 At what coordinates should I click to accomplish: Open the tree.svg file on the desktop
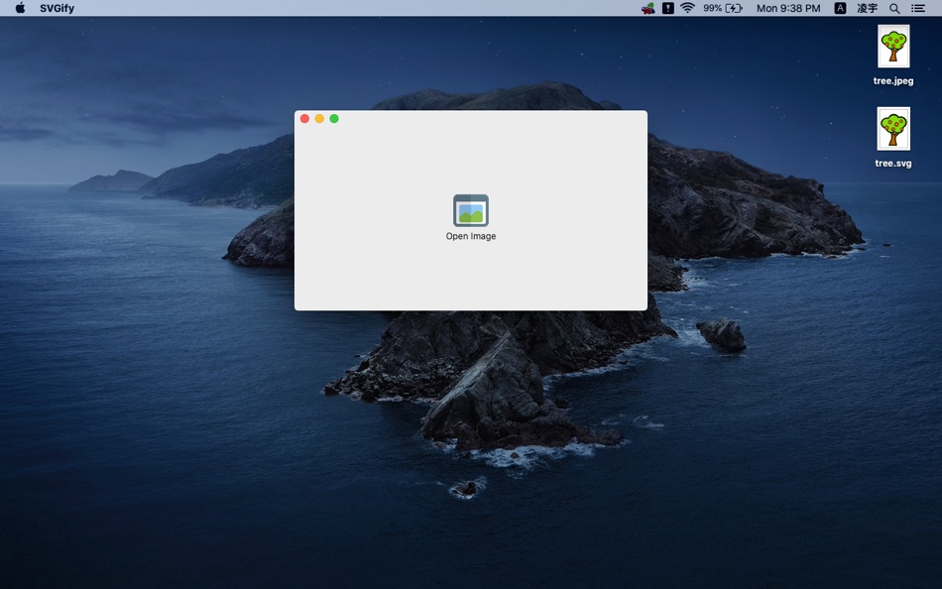point(893,127)
